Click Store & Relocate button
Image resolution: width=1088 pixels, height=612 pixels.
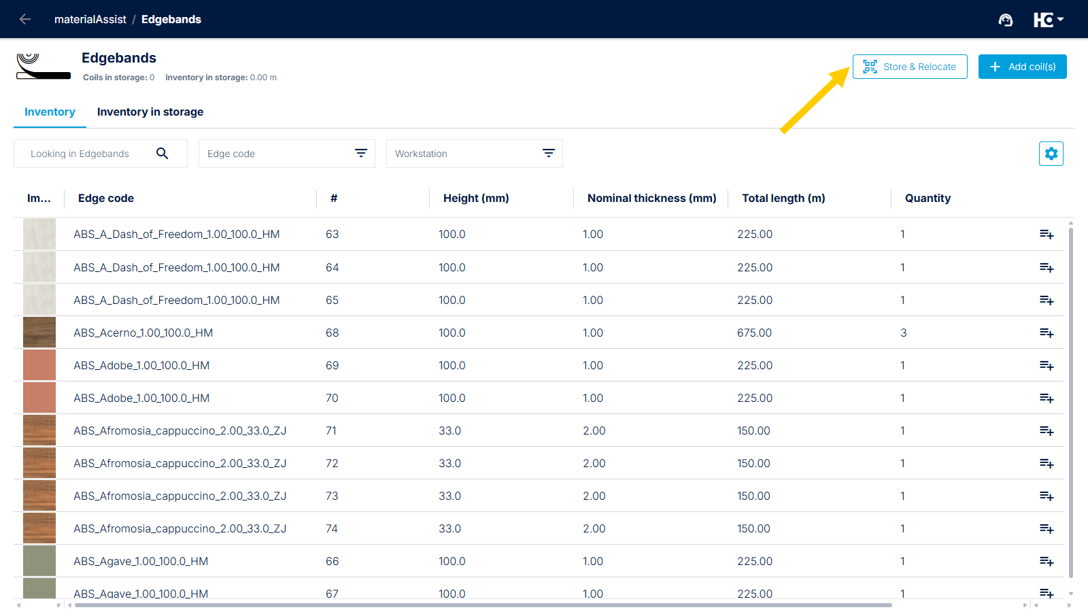910,67
